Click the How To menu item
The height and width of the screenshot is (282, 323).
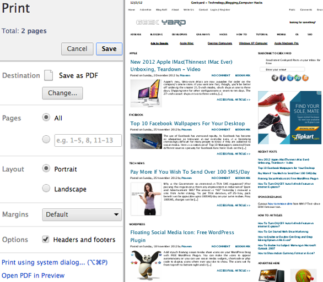pyautogui.click(x=241, y=34)
